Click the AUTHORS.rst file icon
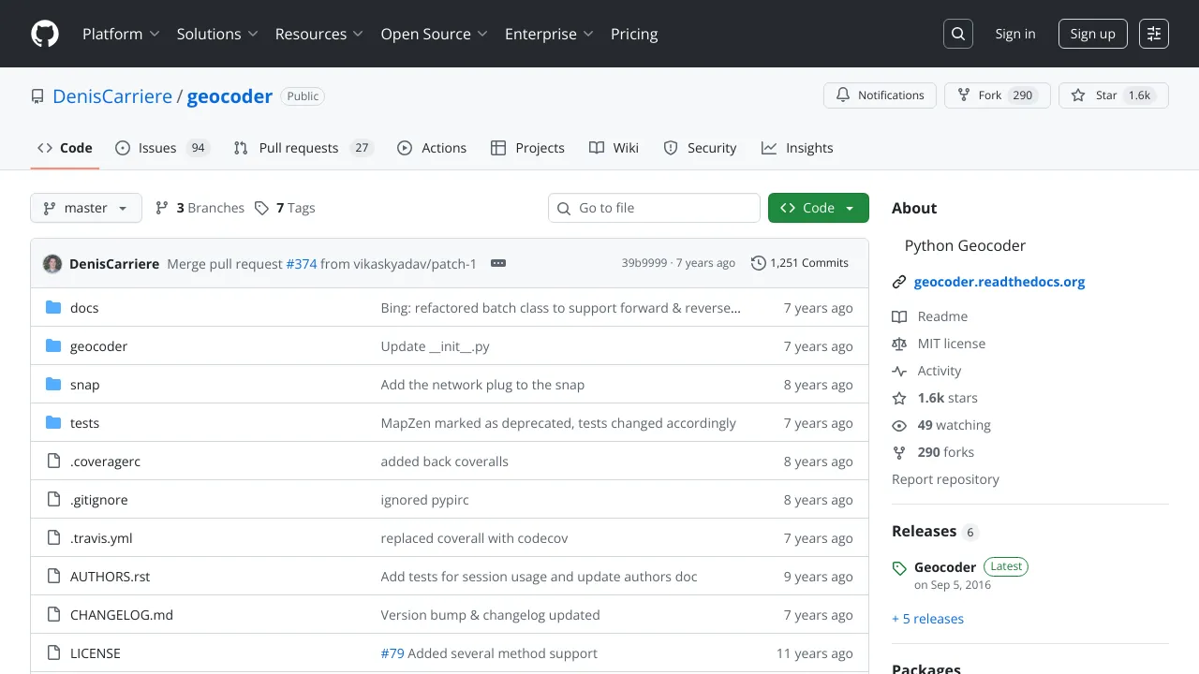 pos(53,577)
